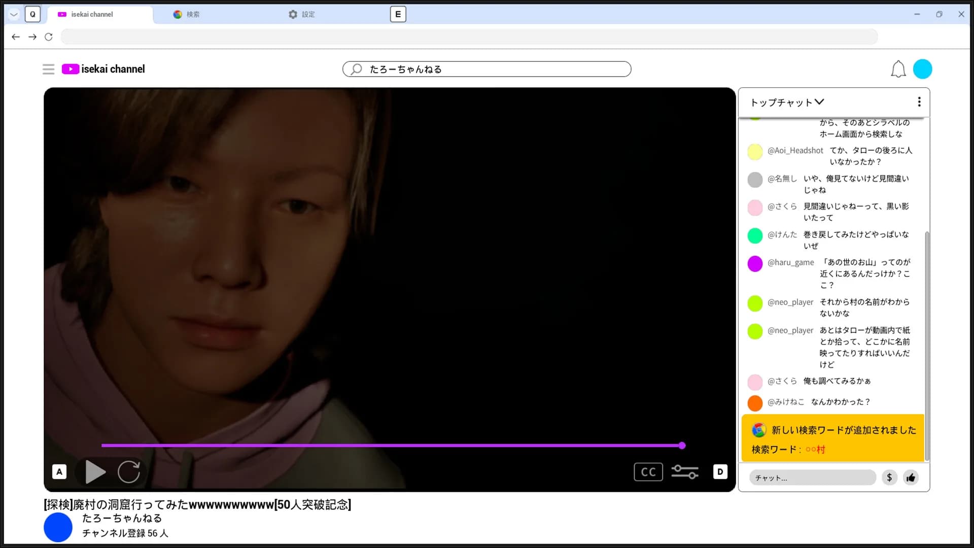The width and height of the screenshot is (974, 548).
Task: Click the browser icon in yellow notification
Action: (759, 430)
